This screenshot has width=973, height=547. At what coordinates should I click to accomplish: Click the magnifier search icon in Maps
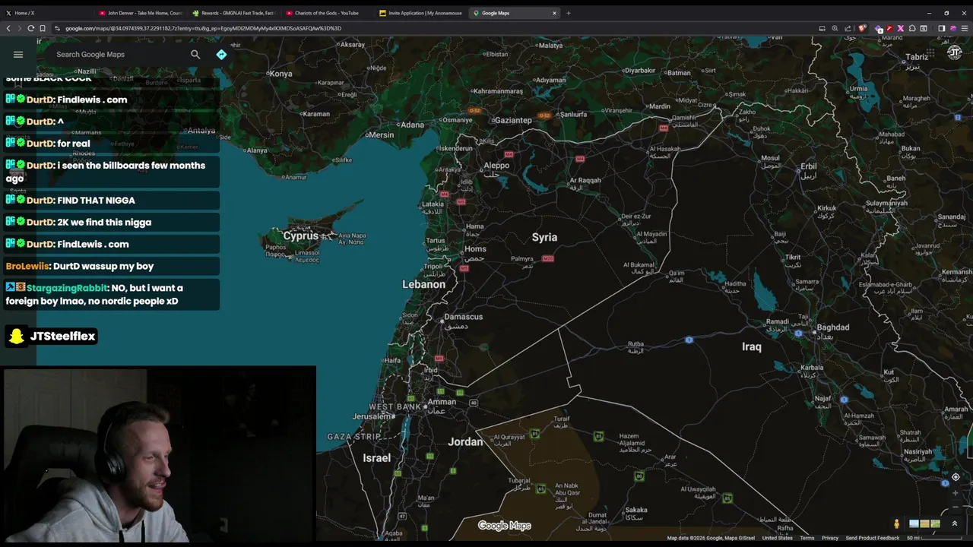[195, 54]
